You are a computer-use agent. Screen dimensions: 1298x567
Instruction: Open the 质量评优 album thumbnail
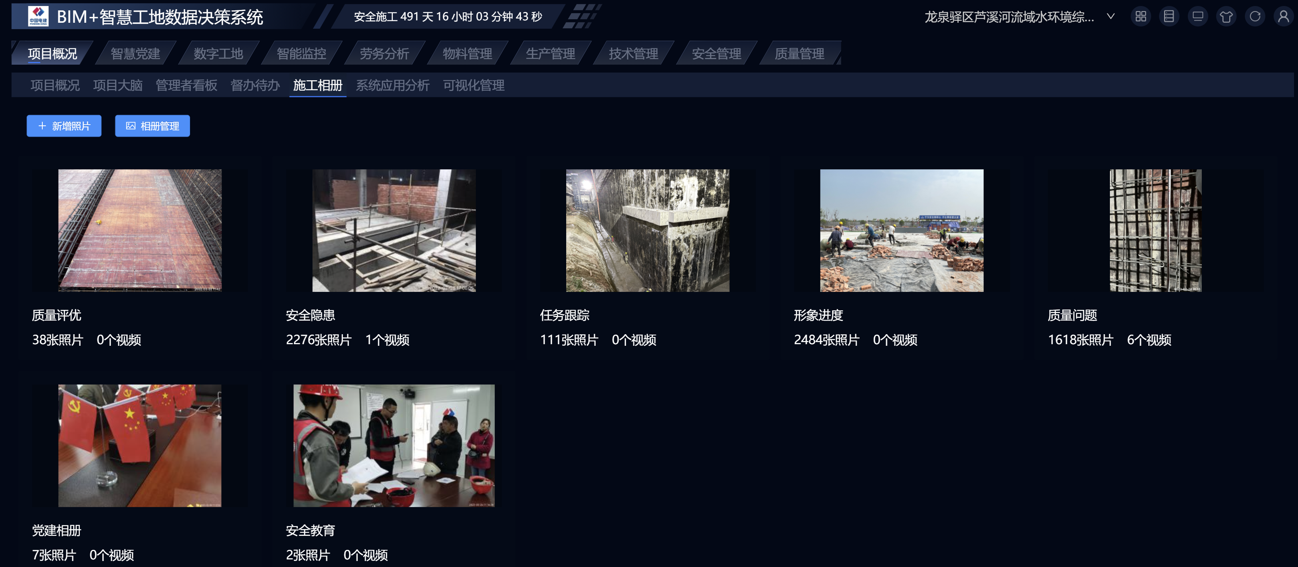pos(140,230)
